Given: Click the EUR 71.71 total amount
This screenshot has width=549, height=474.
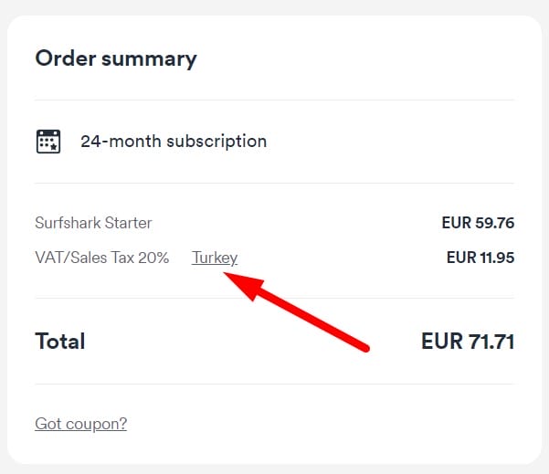Looking at the screenshot, I should point(468,342).
